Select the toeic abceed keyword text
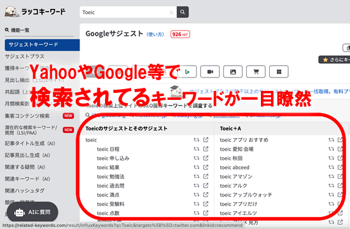This screenshot has height=229, width=350. [234, 167]
